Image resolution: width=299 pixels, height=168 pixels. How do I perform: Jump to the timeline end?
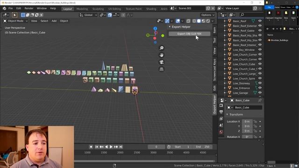(121, 147)
